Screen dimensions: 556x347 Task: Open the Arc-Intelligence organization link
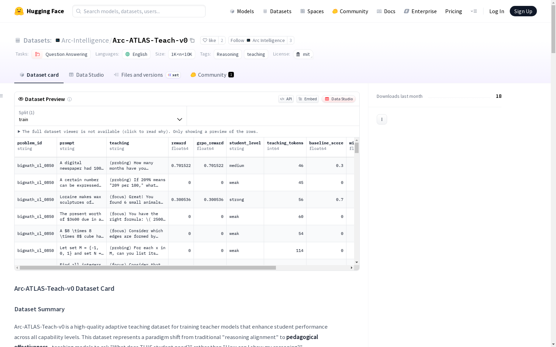pyautogui.click(x=85, y=40)
